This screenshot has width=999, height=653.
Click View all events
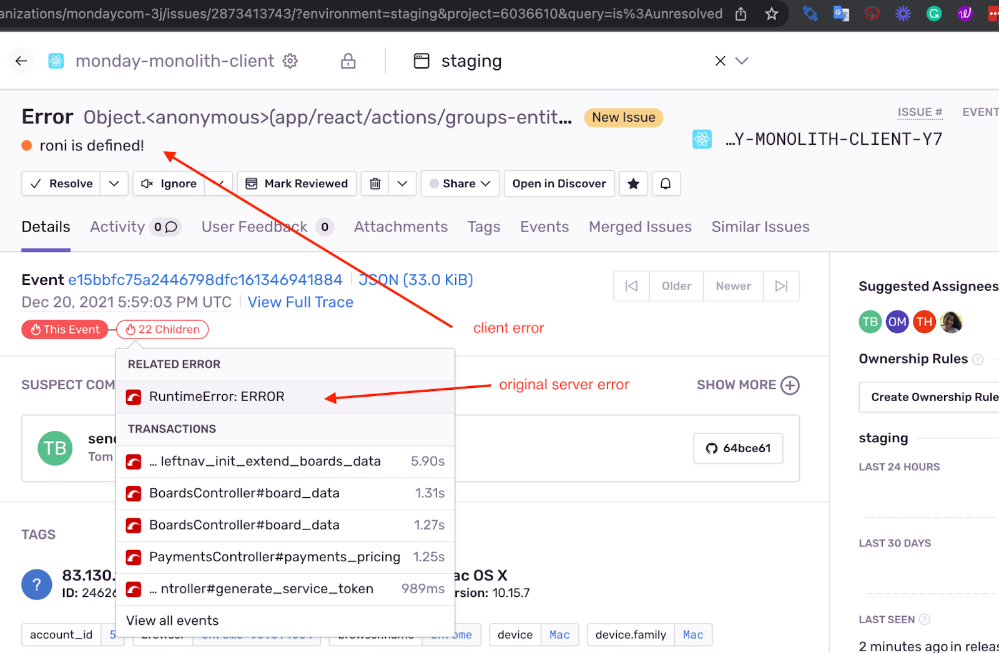172,621
